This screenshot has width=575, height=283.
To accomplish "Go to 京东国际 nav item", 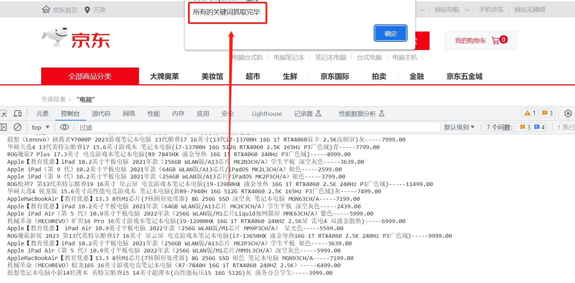I will coord(335,76).
